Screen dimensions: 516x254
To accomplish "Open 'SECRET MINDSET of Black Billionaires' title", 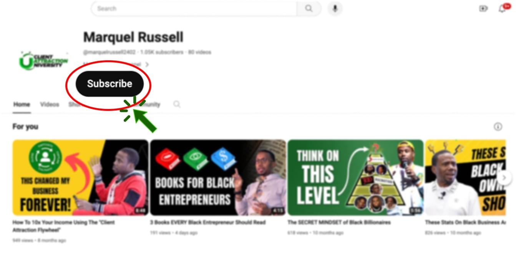I will pos(339,222).
